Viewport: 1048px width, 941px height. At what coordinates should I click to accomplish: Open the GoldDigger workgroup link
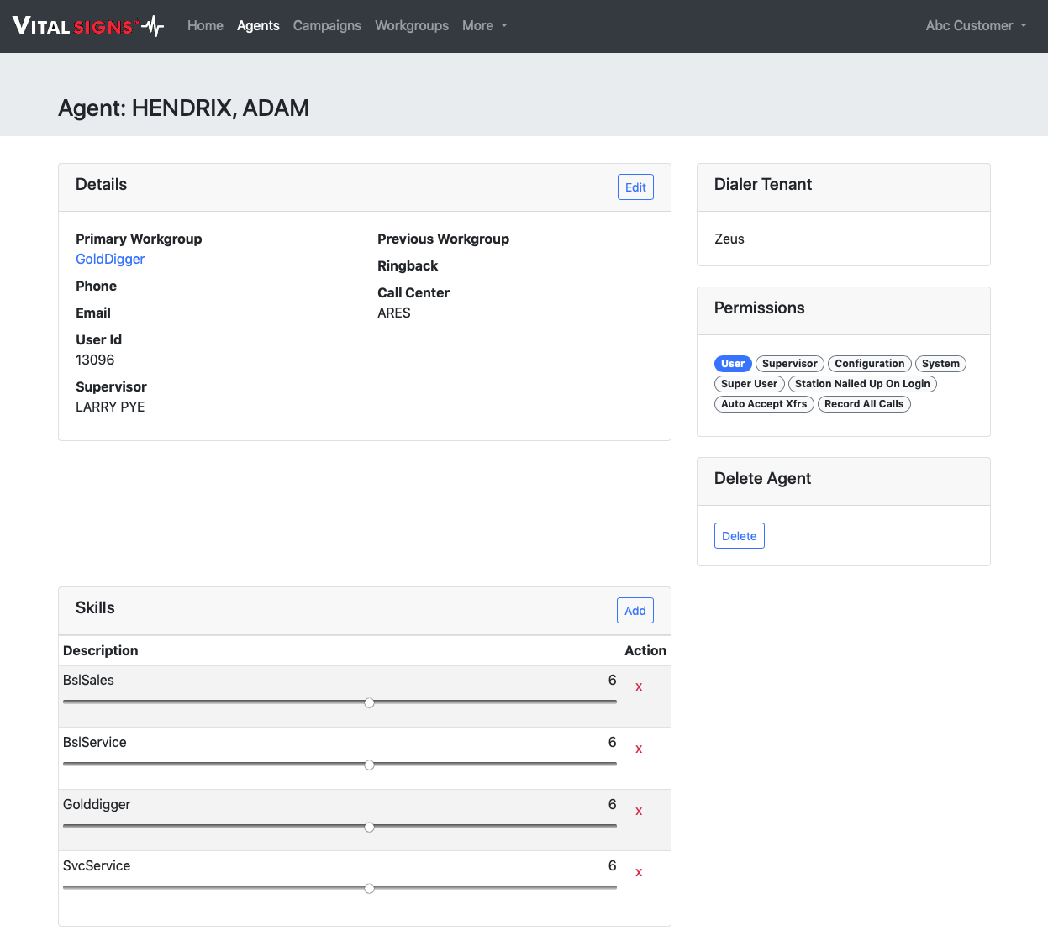coord(110,260)
